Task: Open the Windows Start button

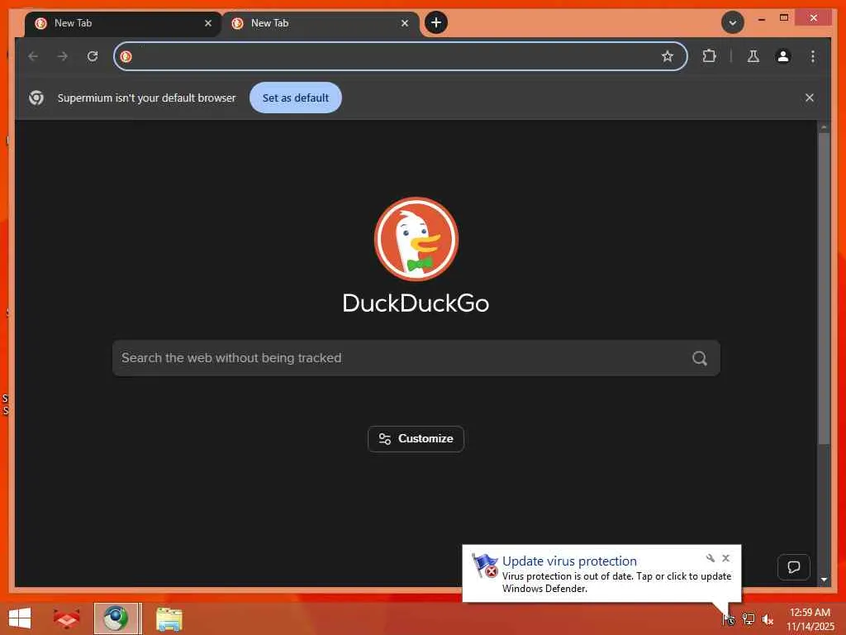Action: coord(20,618)
